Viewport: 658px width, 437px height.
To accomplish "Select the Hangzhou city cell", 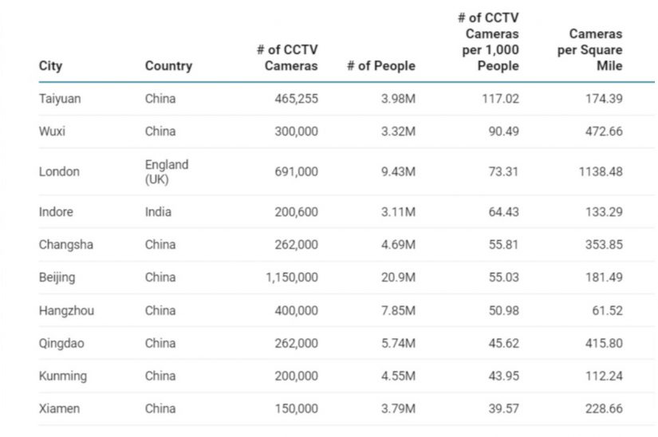I will (66, 310).
